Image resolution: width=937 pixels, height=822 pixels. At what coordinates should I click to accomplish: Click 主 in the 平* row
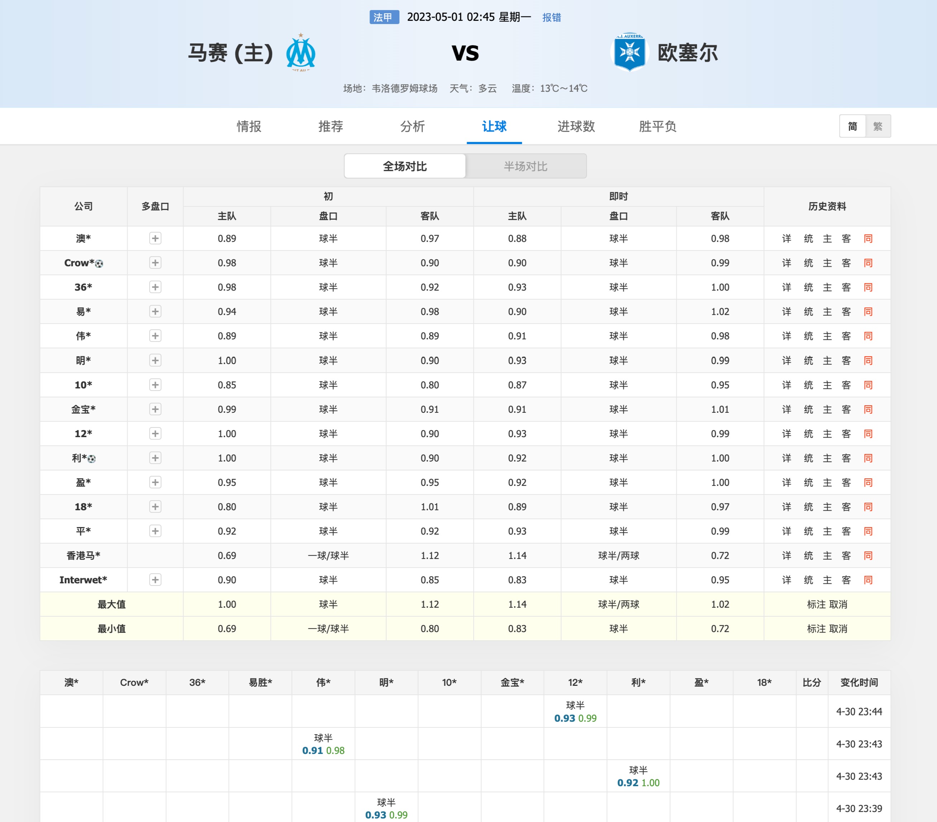click(827, 531)
